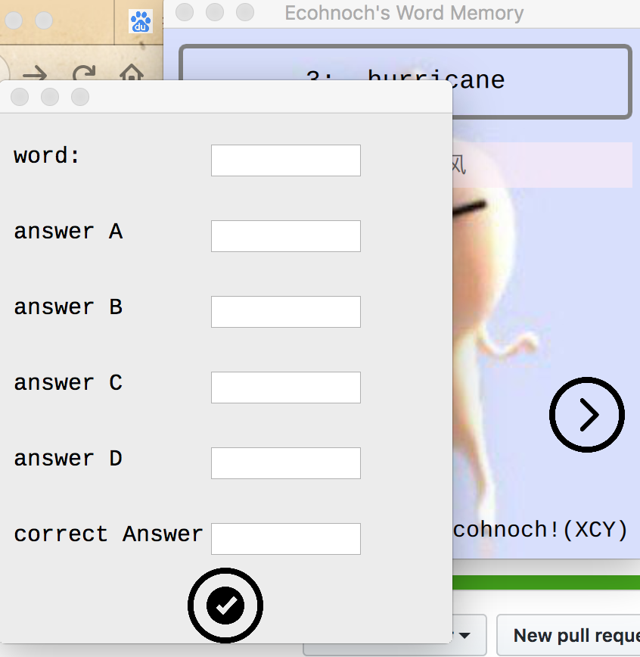Click the 'word:' label
Screen dimensions: 640x657
tap(46, 156)
